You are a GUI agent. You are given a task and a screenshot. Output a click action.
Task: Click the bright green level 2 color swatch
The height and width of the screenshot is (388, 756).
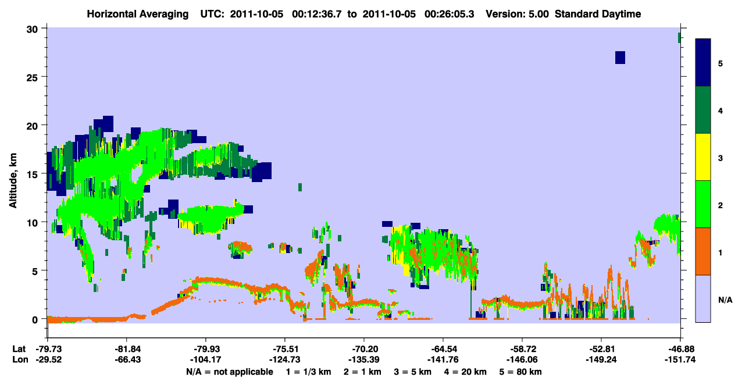point(703,204)
